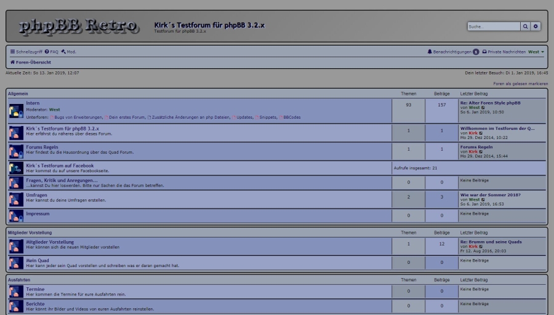Click Foren als gelesen markieren
The width and height of the screenshot is (554, 315).
pos(520,83)
